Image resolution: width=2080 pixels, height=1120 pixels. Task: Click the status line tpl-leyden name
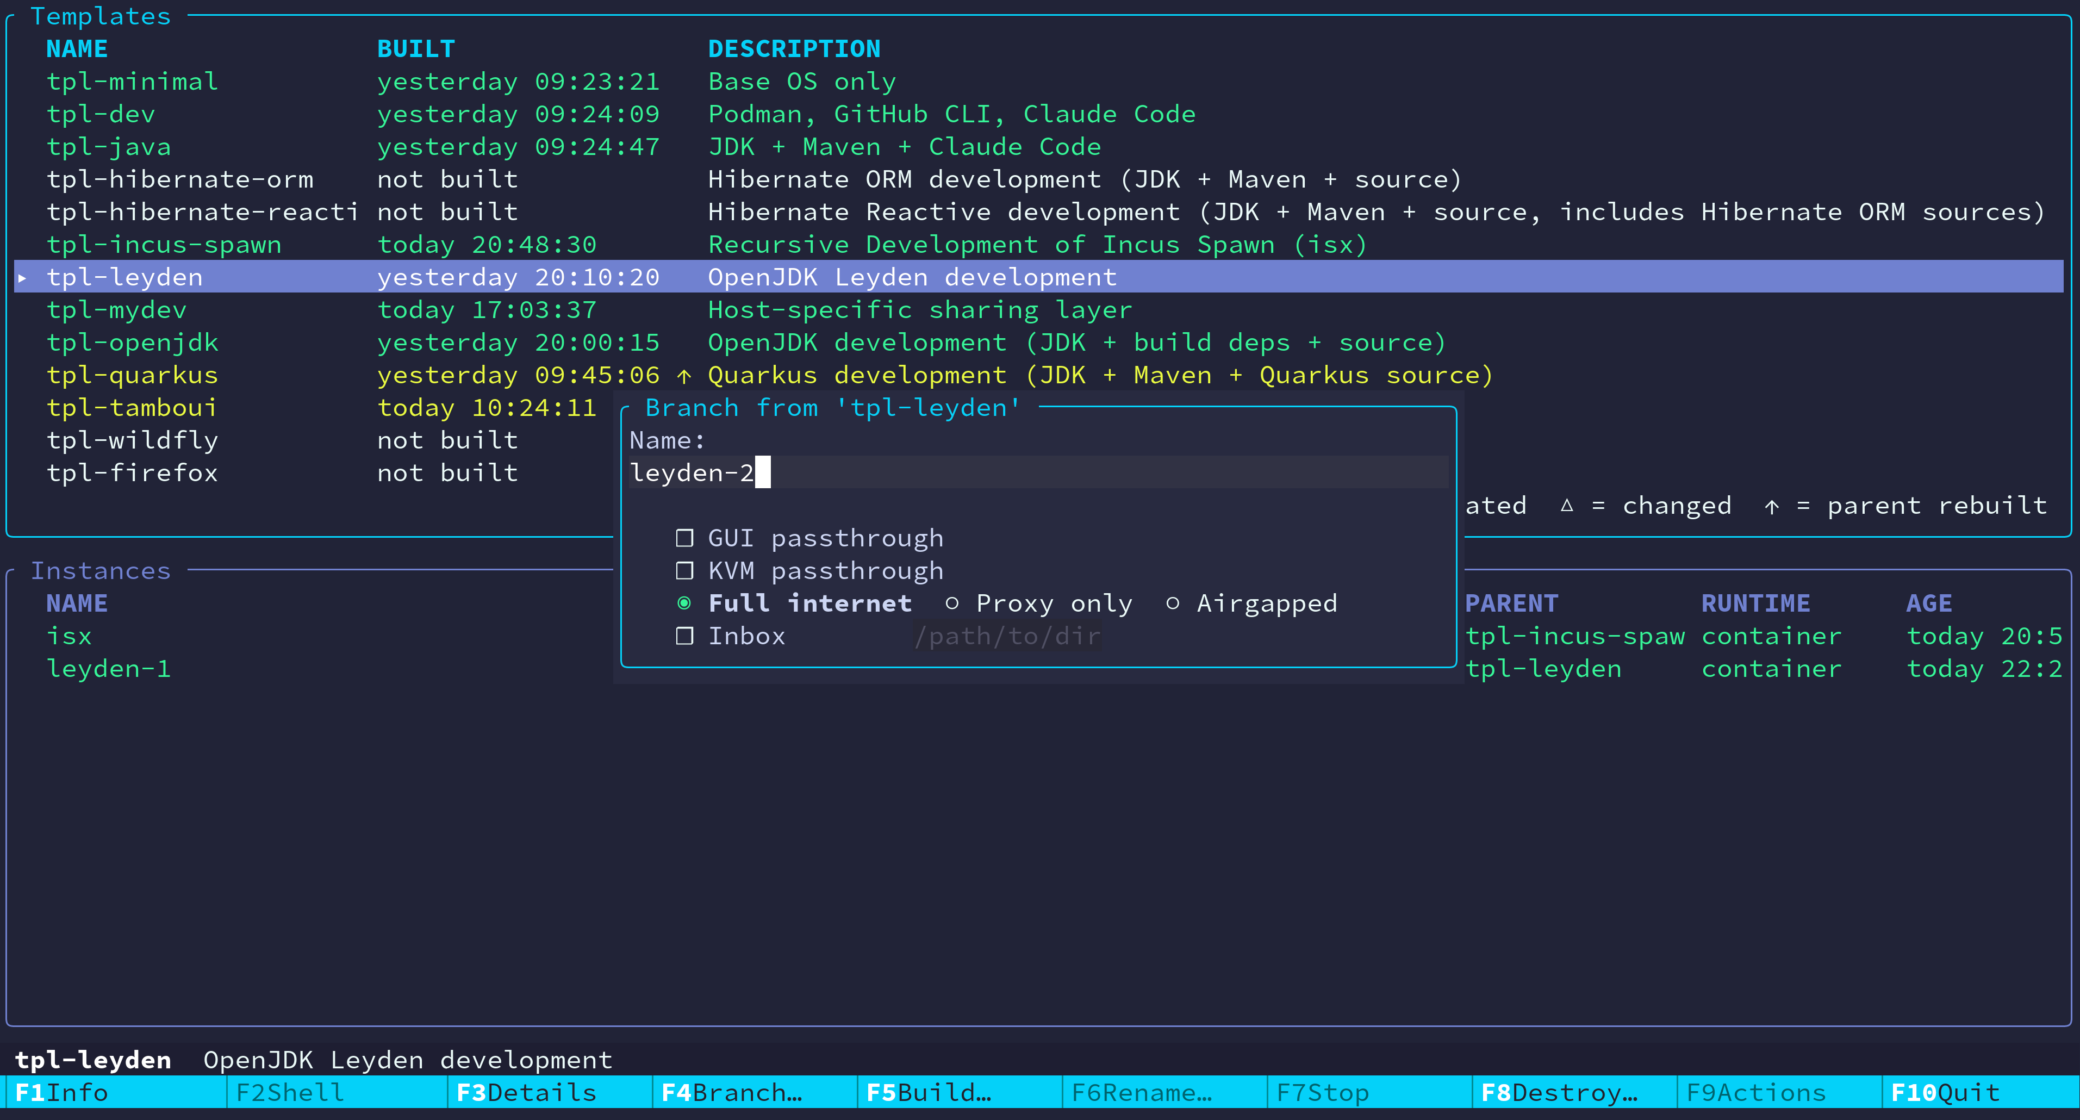(x=93, y=1060)
